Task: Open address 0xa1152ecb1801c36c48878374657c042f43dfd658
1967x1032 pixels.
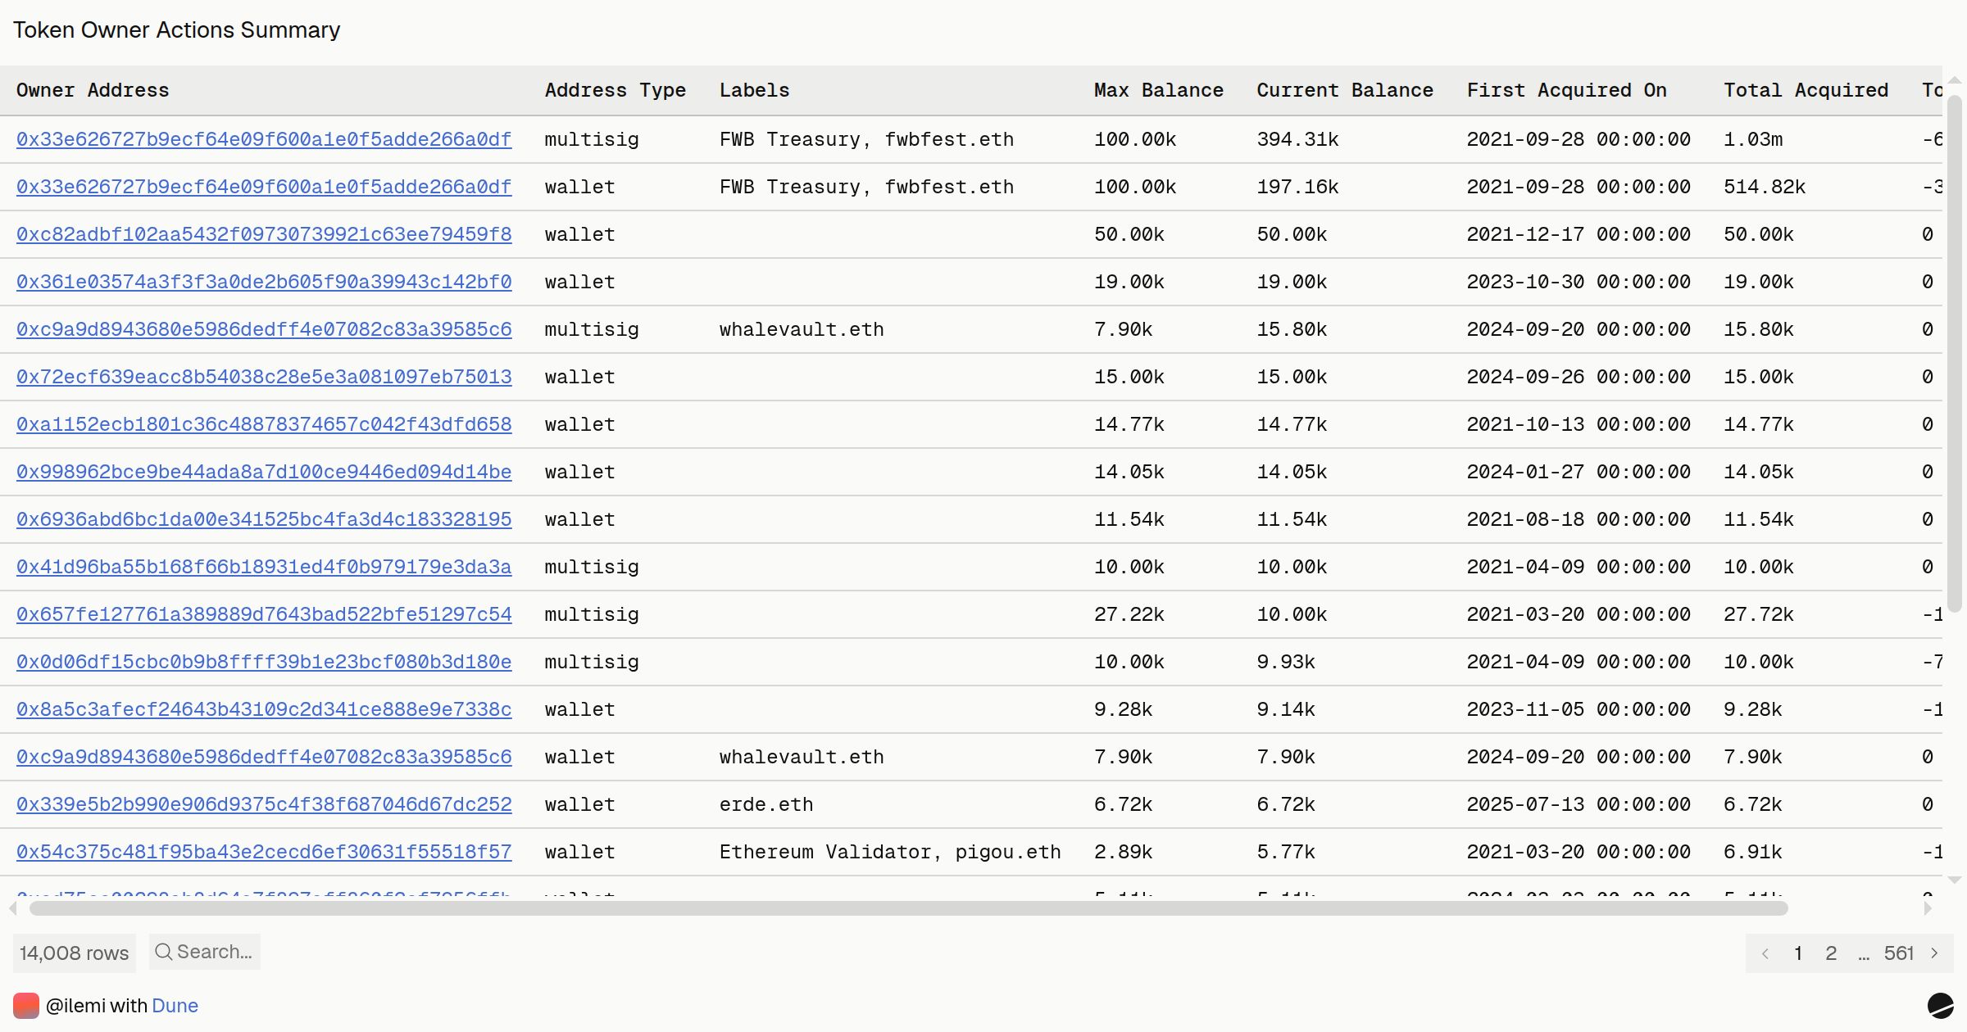Action: [x=264, y=424]
